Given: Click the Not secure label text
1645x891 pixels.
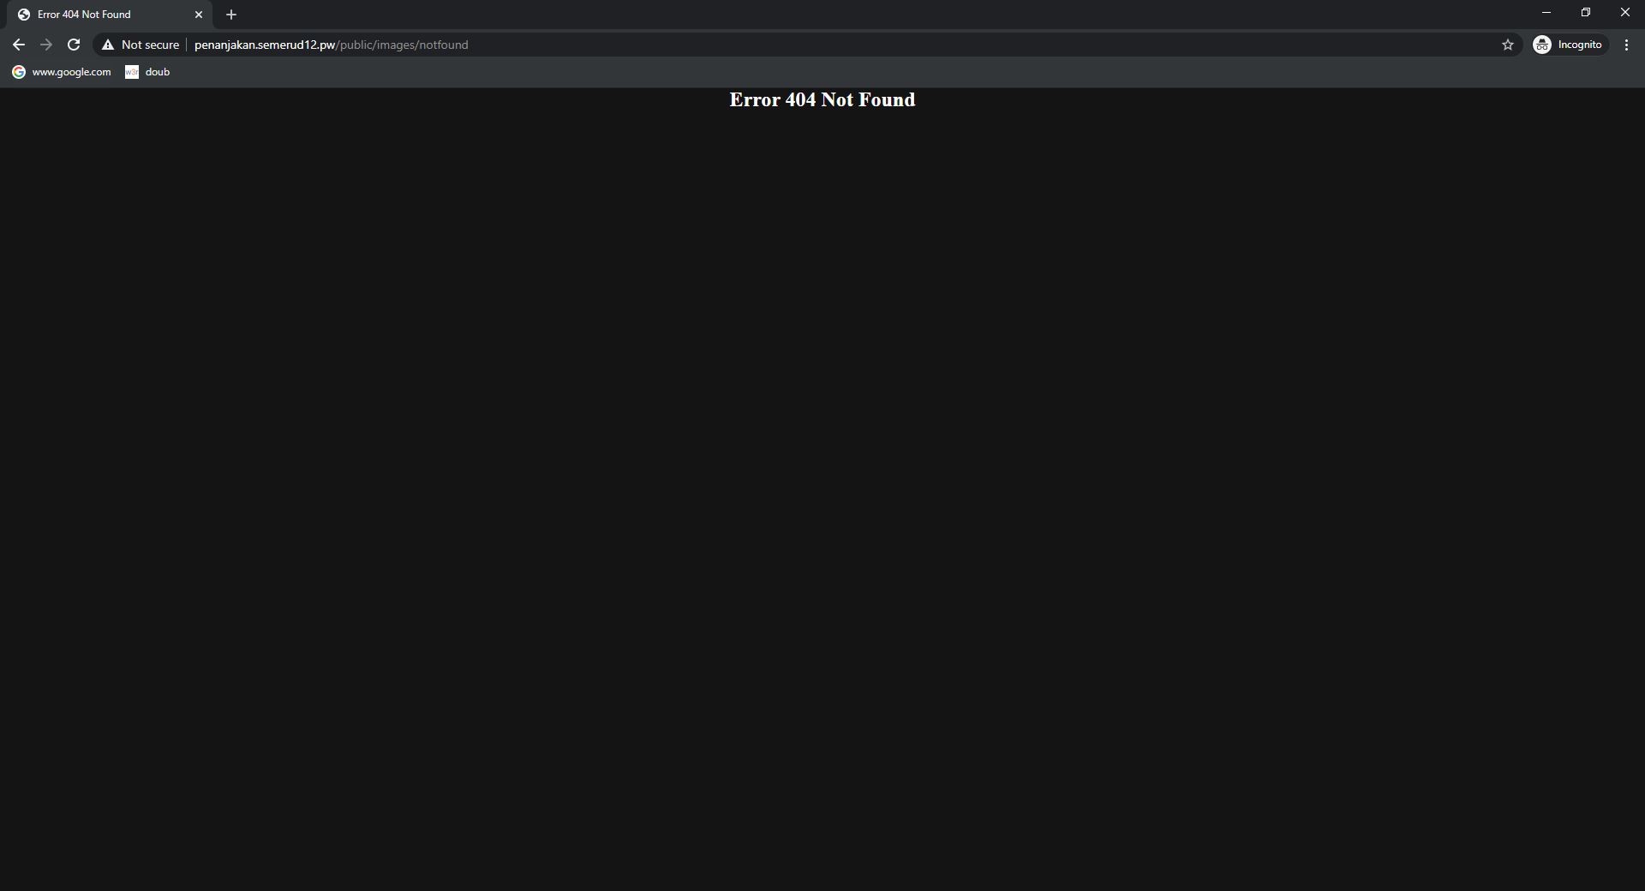Looking at the screenshot, I should 151,45.
